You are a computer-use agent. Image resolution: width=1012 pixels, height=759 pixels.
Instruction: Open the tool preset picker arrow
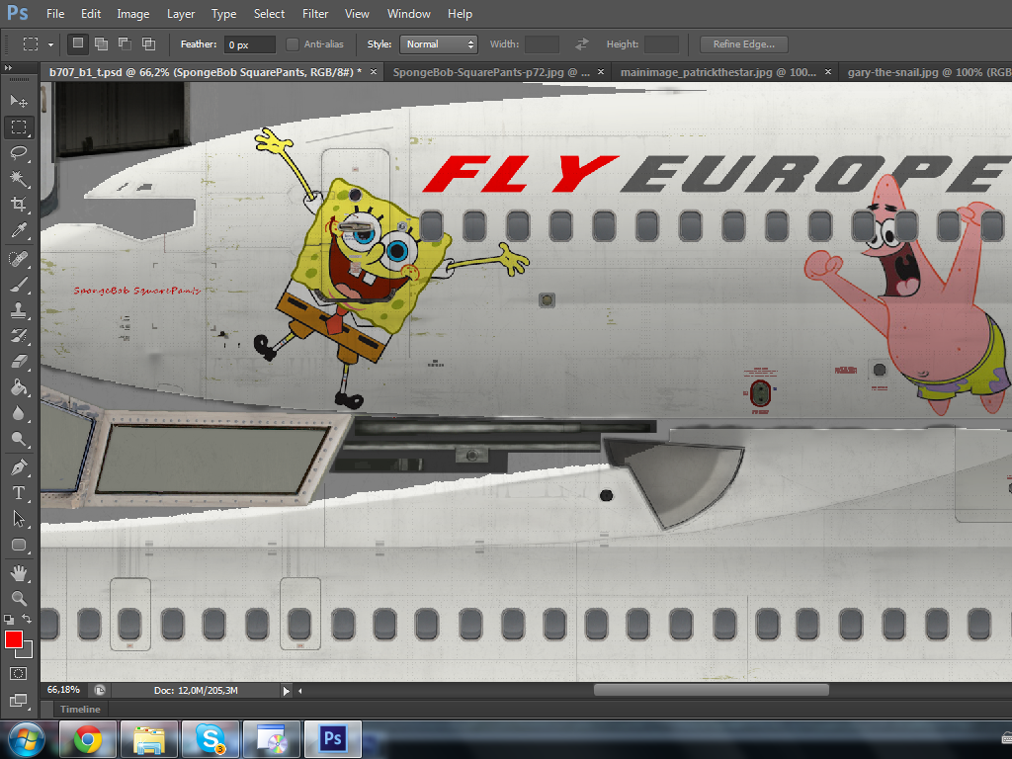pos(50,44)
